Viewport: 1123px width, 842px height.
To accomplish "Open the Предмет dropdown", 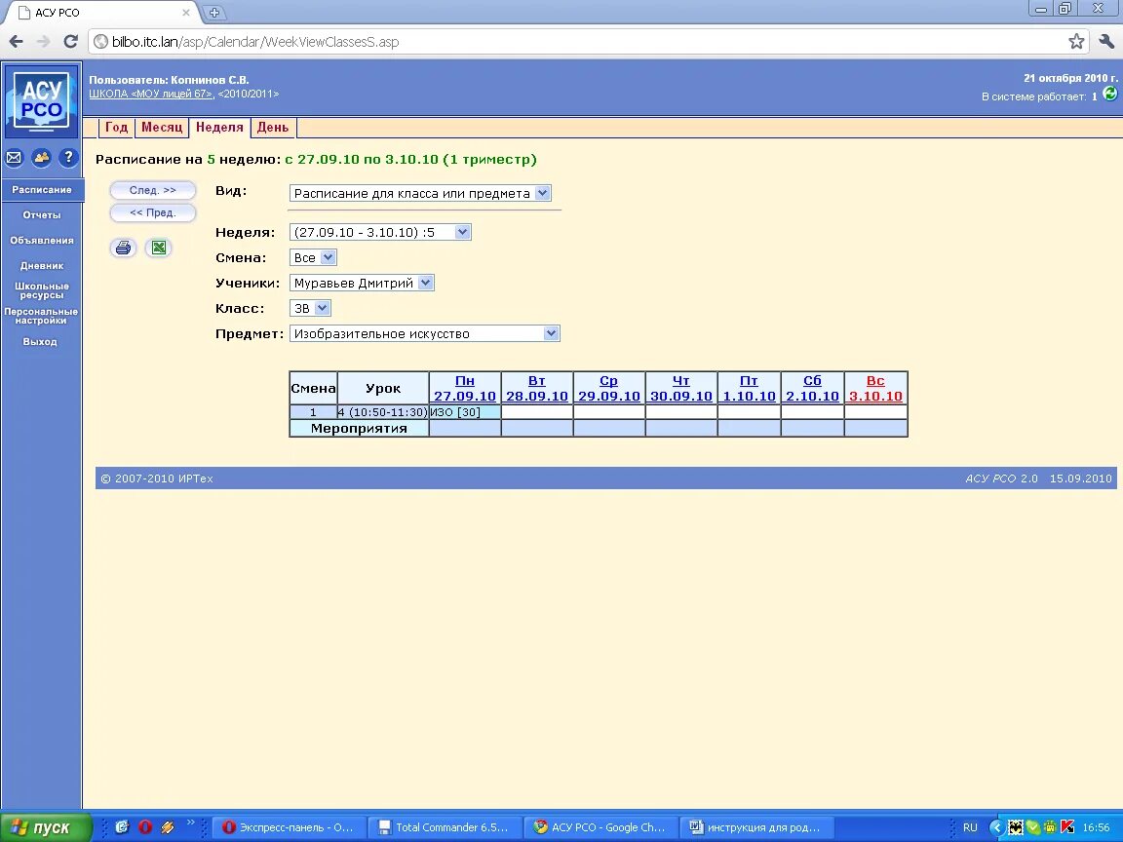I will point(425,333).
